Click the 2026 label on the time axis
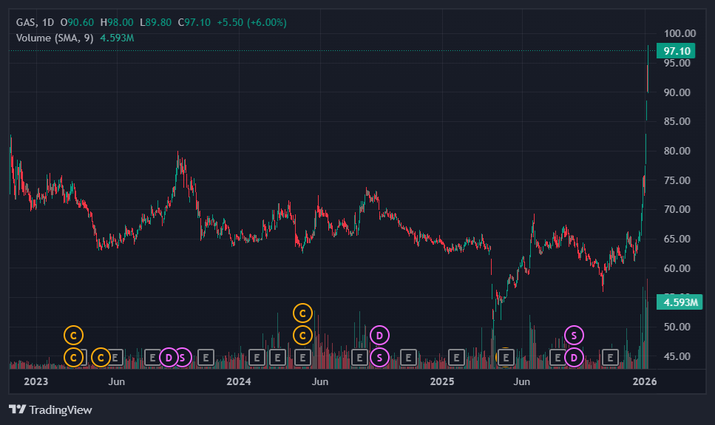This screenshot has width=715, height=425. click(644, 381)
